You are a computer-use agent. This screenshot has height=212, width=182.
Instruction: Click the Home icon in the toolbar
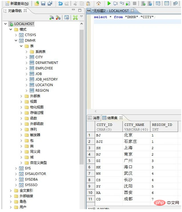click(x=99, y=4)
